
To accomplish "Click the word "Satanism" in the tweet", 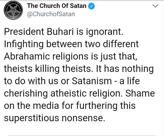I will (92, 81).
